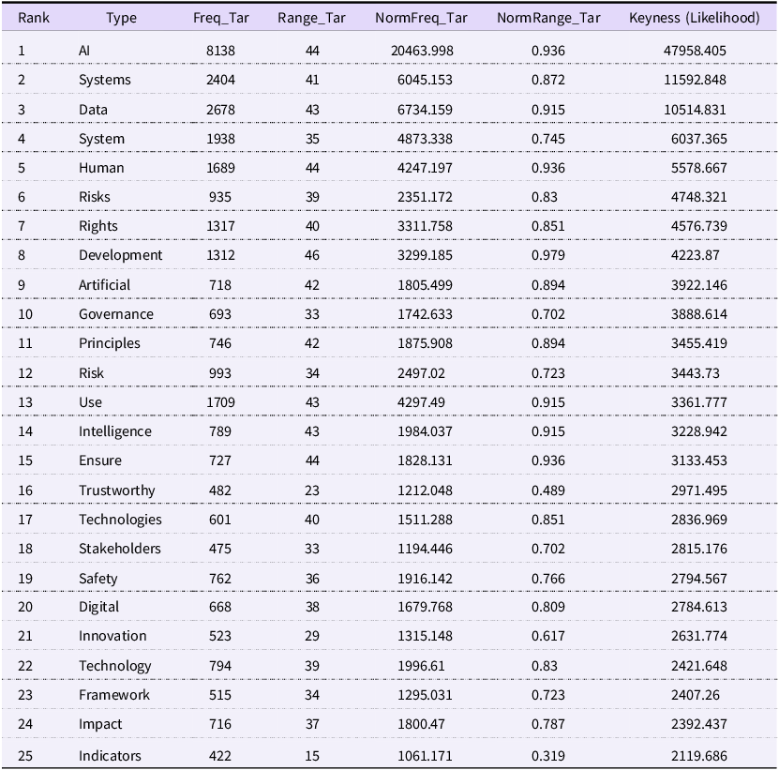Select the NormFreq value 6734.159
Viewport: 779px width, 770px height.
[x=425, y=110]
